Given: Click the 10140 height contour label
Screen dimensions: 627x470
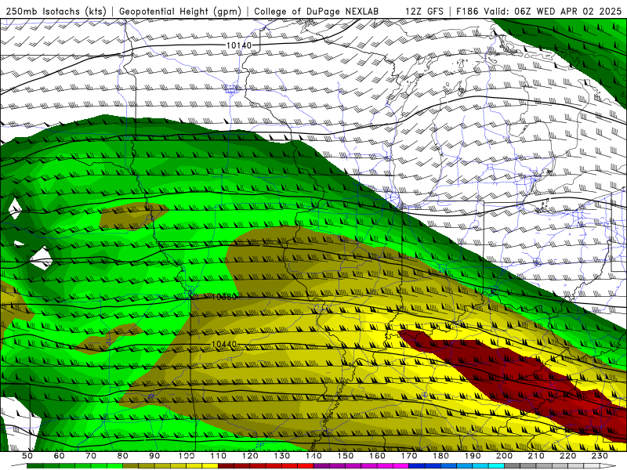Looking at the screenshot, I should (239, 45).
